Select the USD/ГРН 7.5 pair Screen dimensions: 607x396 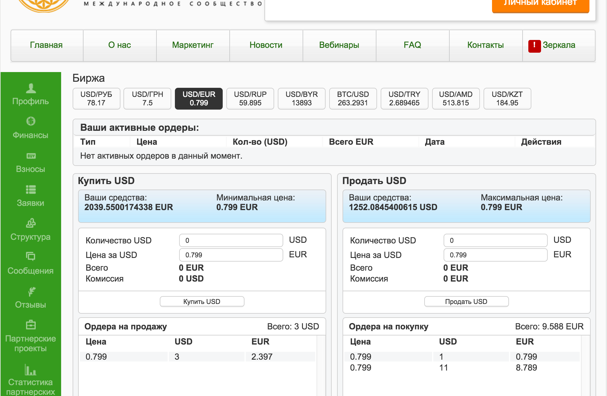[147, 98]
